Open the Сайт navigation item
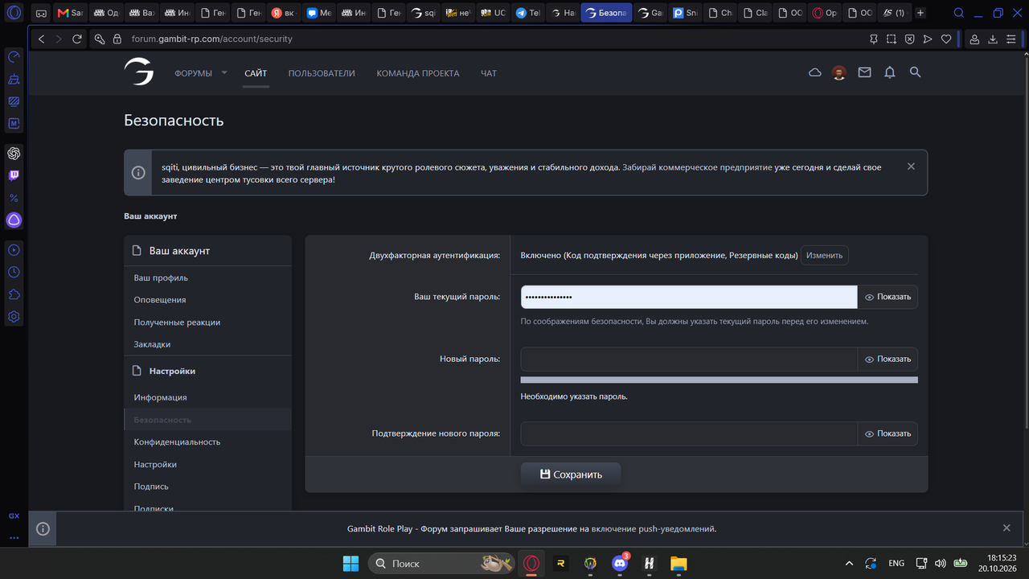 [x=256, y=73]
